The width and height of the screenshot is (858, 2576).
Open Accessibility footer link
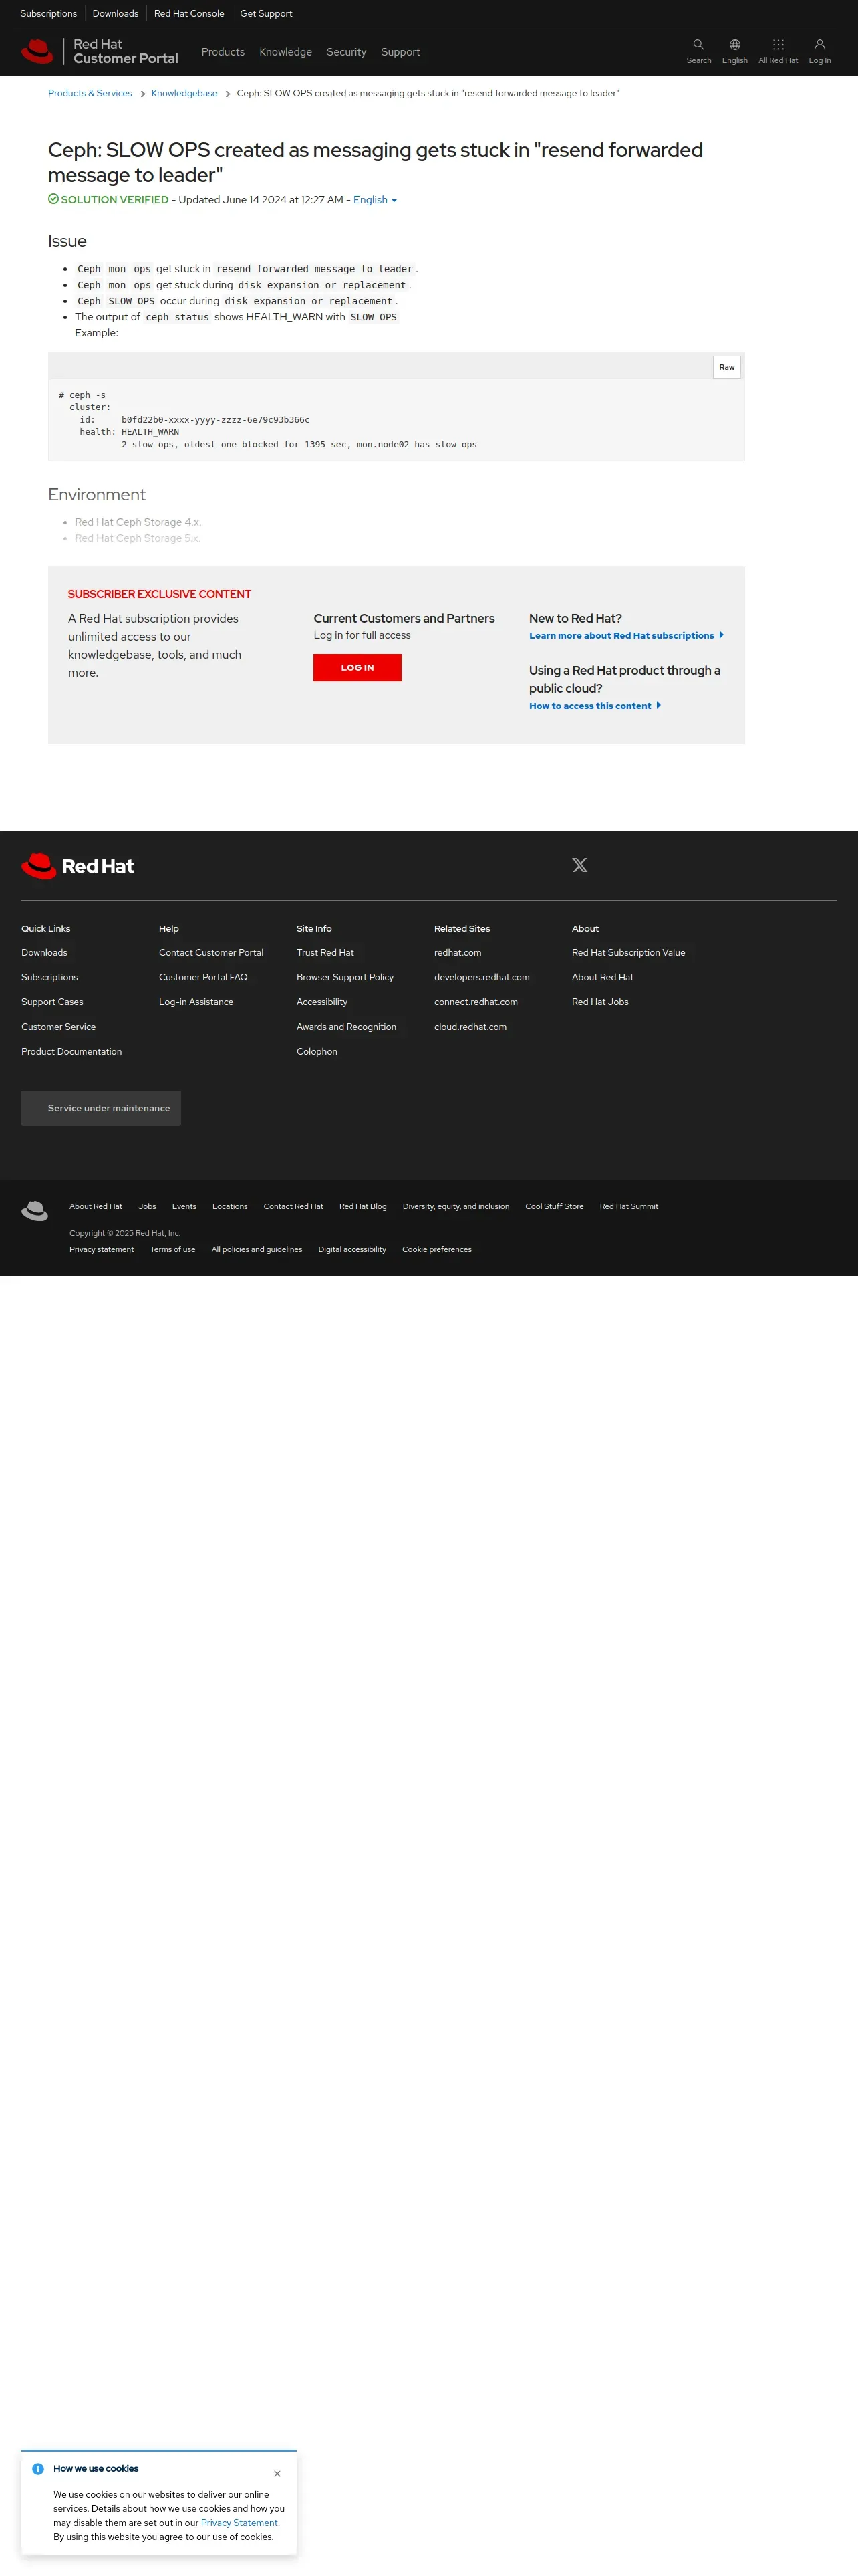321,1002
